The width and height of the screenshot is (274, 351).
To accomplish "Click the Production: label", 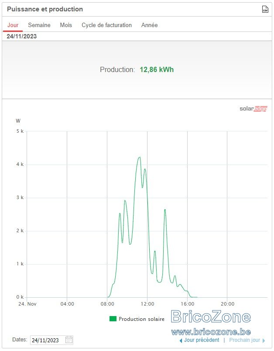I will tap(117, 69).
